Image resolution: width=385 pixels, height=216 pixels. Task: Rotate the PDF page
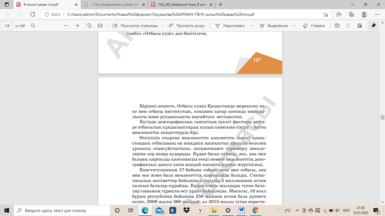click(x=89, y=26)
